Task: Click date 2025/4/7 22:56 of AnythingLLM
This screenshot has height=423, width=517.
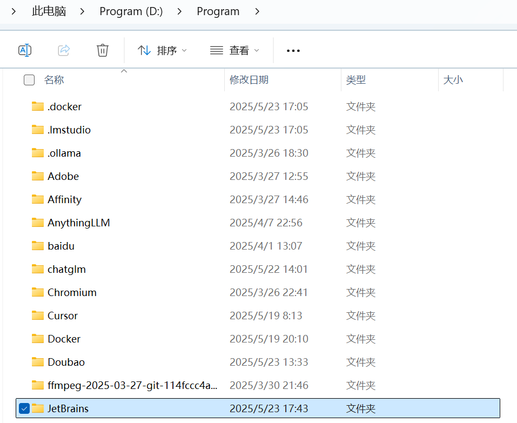Action: tap(266, 223)
